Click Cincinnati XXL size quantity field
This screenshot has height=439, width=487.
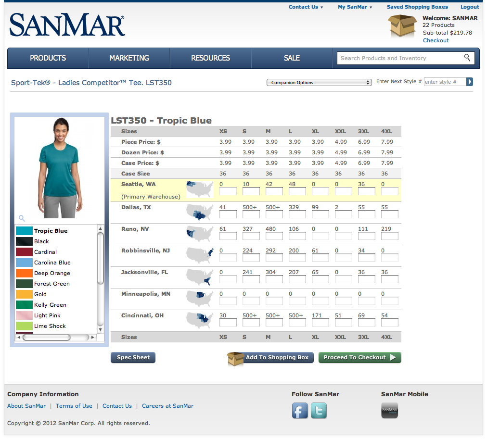pyautogui.click(x=344, y=322)
